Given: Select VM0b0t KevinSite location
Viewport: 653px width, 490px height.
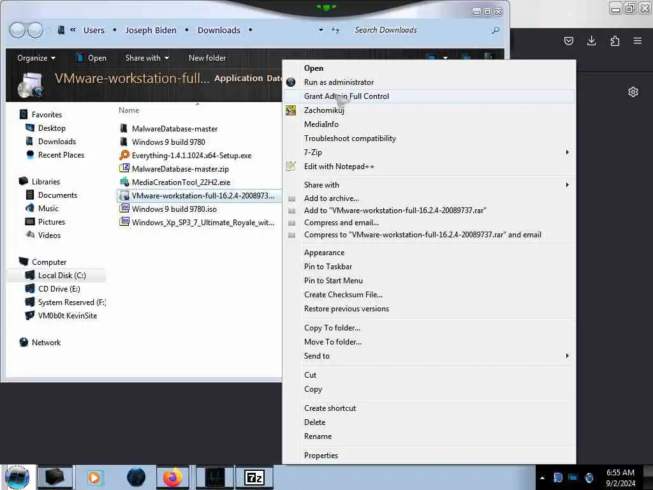Looking at the screenshot, I should point(61,315).
